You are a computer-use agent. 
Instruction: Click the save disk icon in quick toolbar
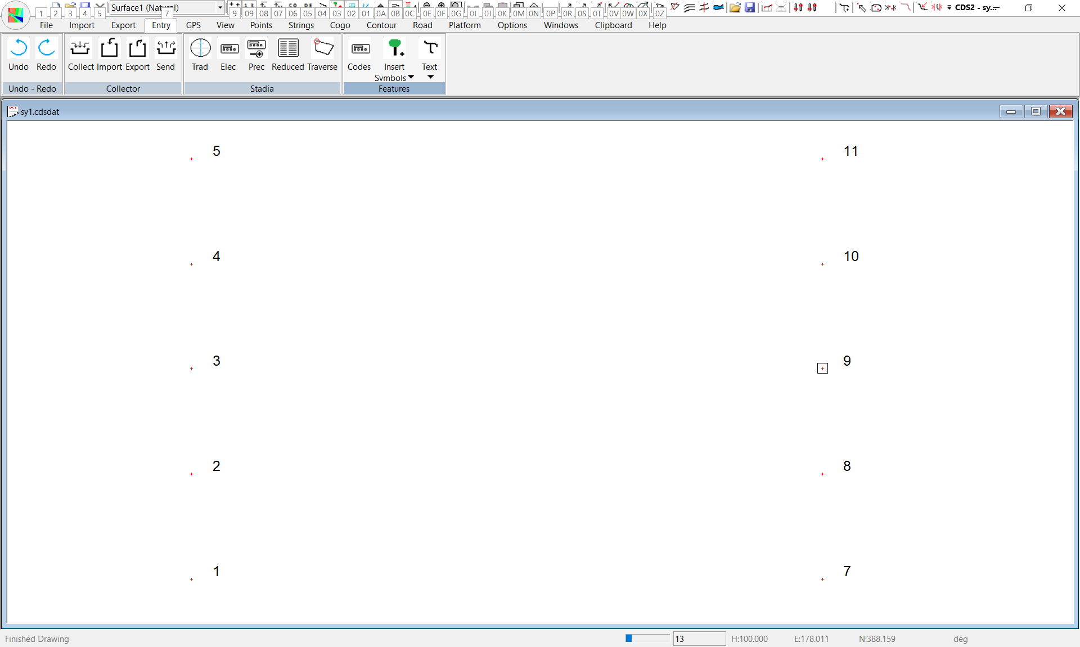750,7
